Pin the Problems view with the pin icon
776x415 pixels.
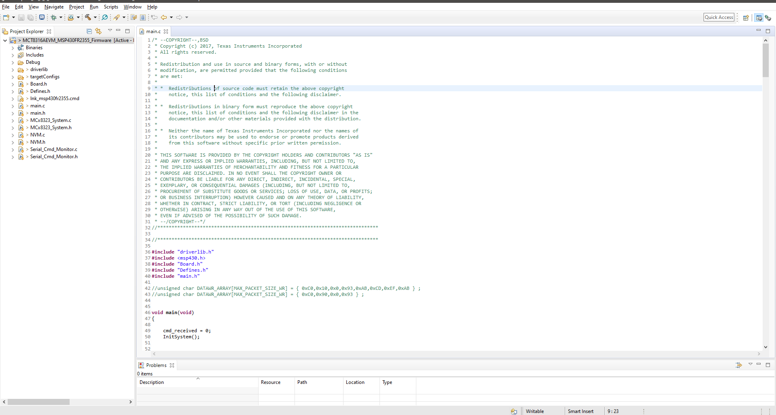739,365
